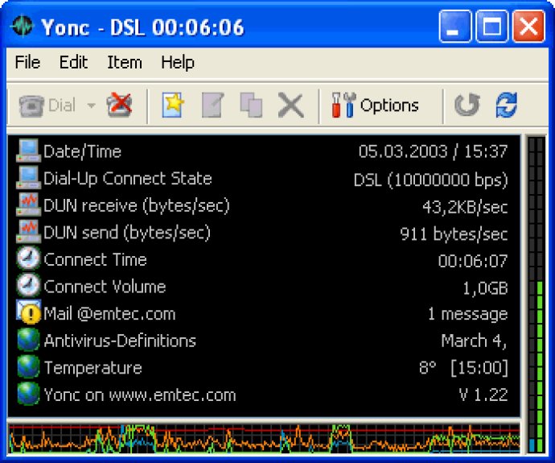Click the DUN receive graph icon
Viewport: 555px width, 463px height.
tap(28, 205)
